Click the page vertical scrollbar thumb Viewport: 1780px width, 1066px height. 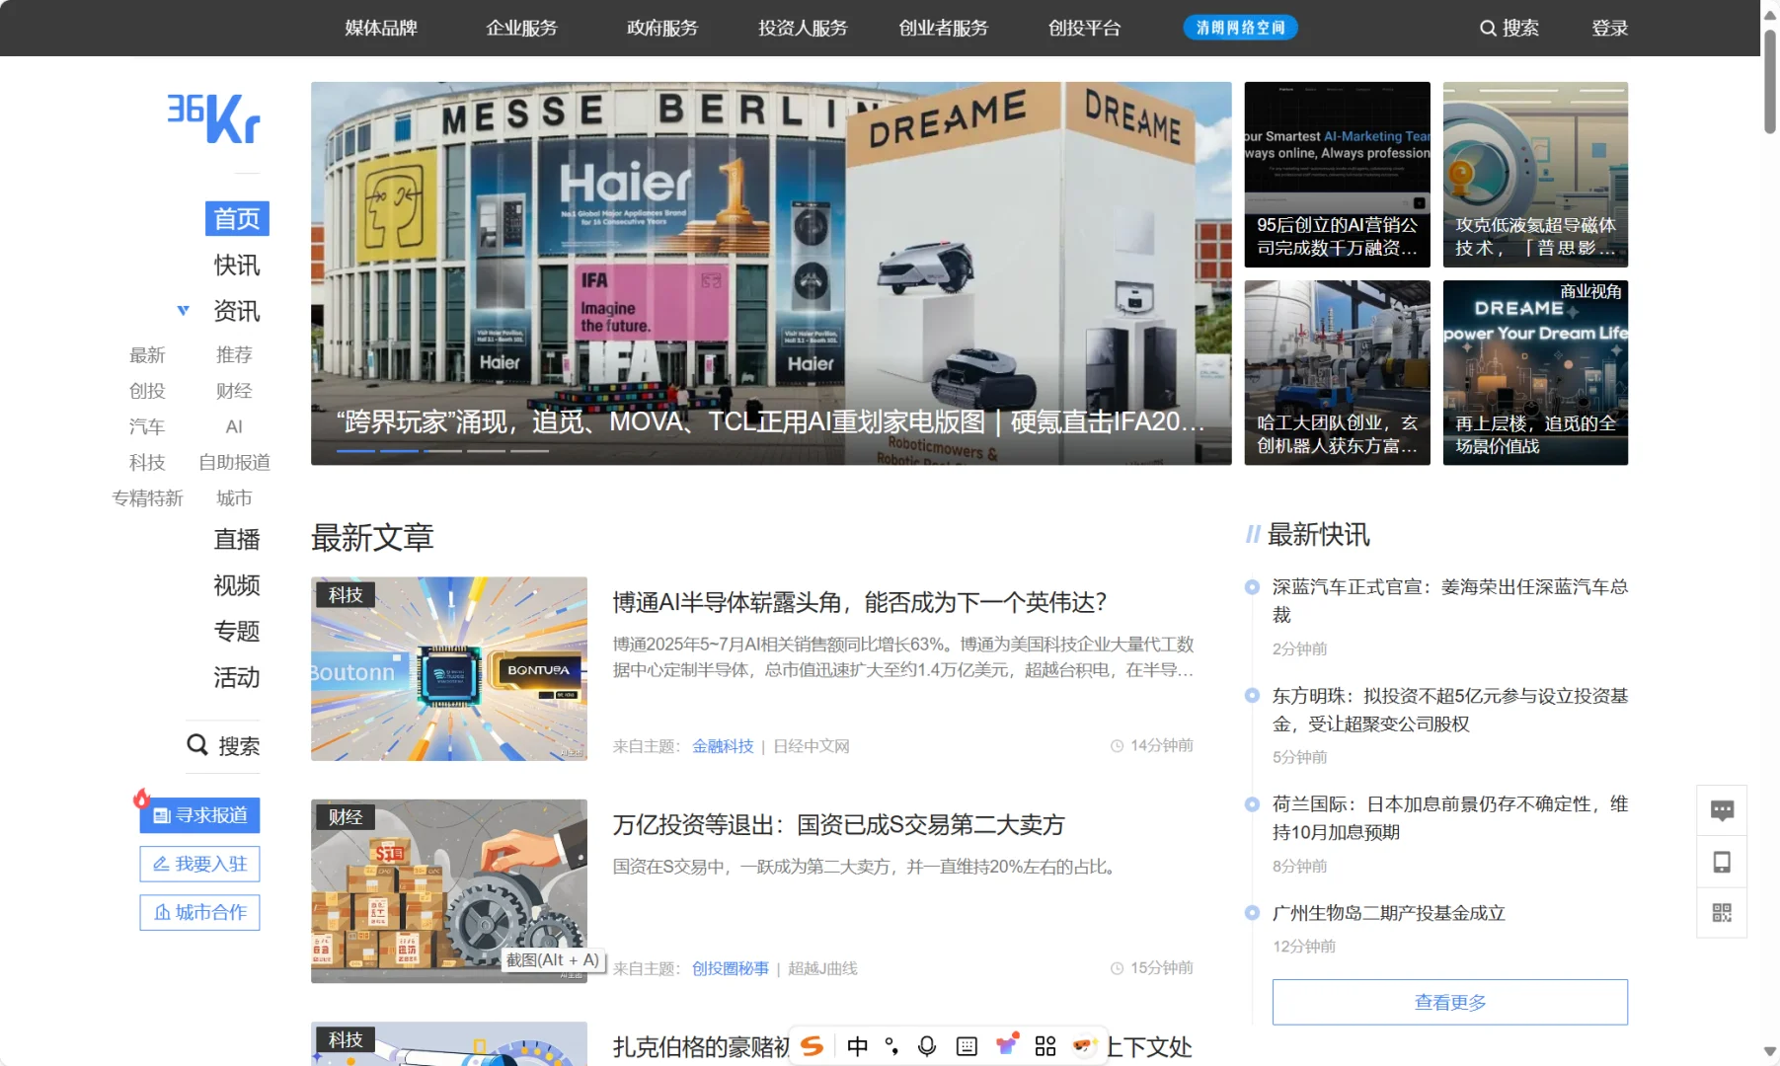click(x=1770, y=81)
